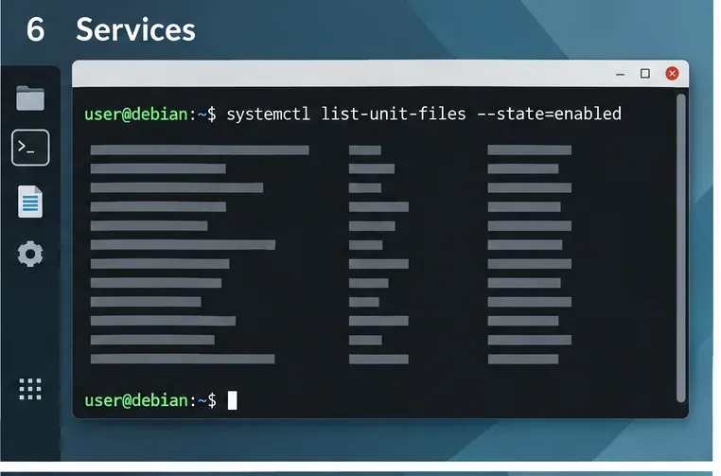
Task: Minimize the terminal window
Action: (621, 74)
